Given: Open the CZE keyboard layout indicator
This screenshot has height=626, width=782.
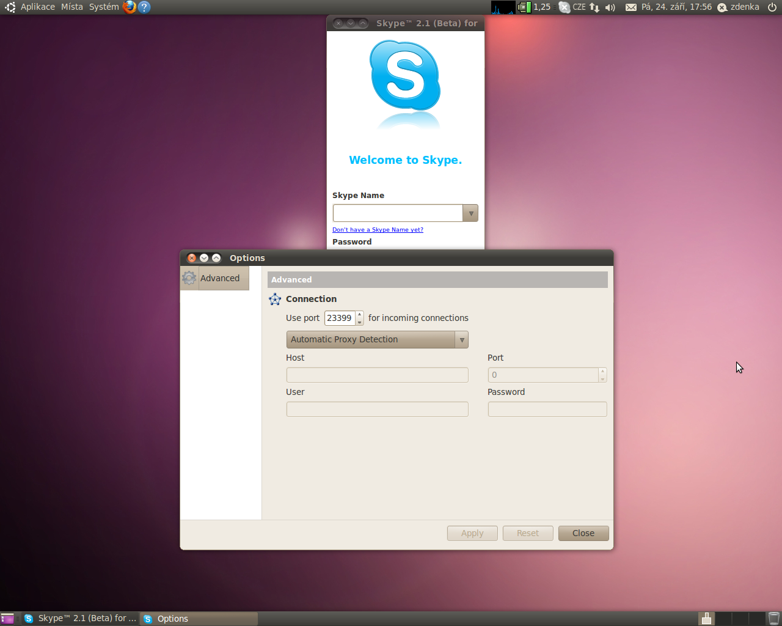Looking at the screenshot, I should pos(579,7).
